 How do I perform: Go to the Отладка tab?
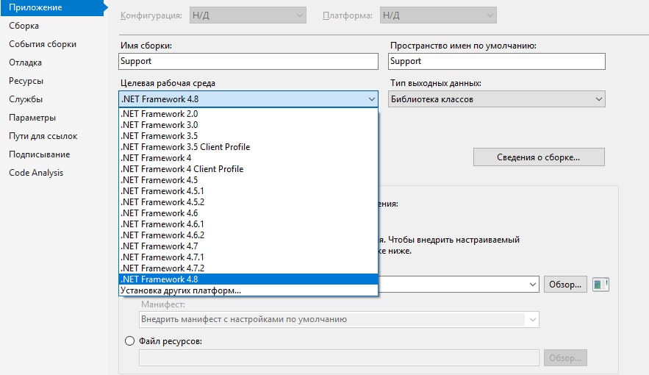point(25,63)
